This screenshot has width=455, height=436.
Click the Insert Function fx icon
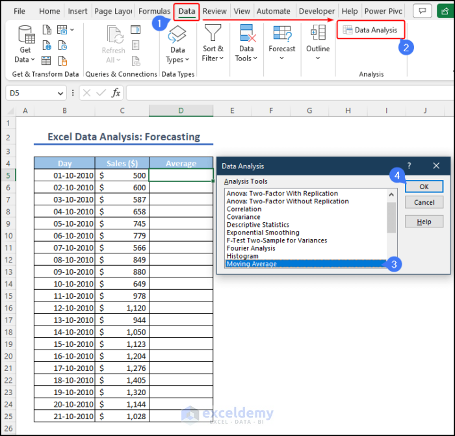[x=116, y=93]
